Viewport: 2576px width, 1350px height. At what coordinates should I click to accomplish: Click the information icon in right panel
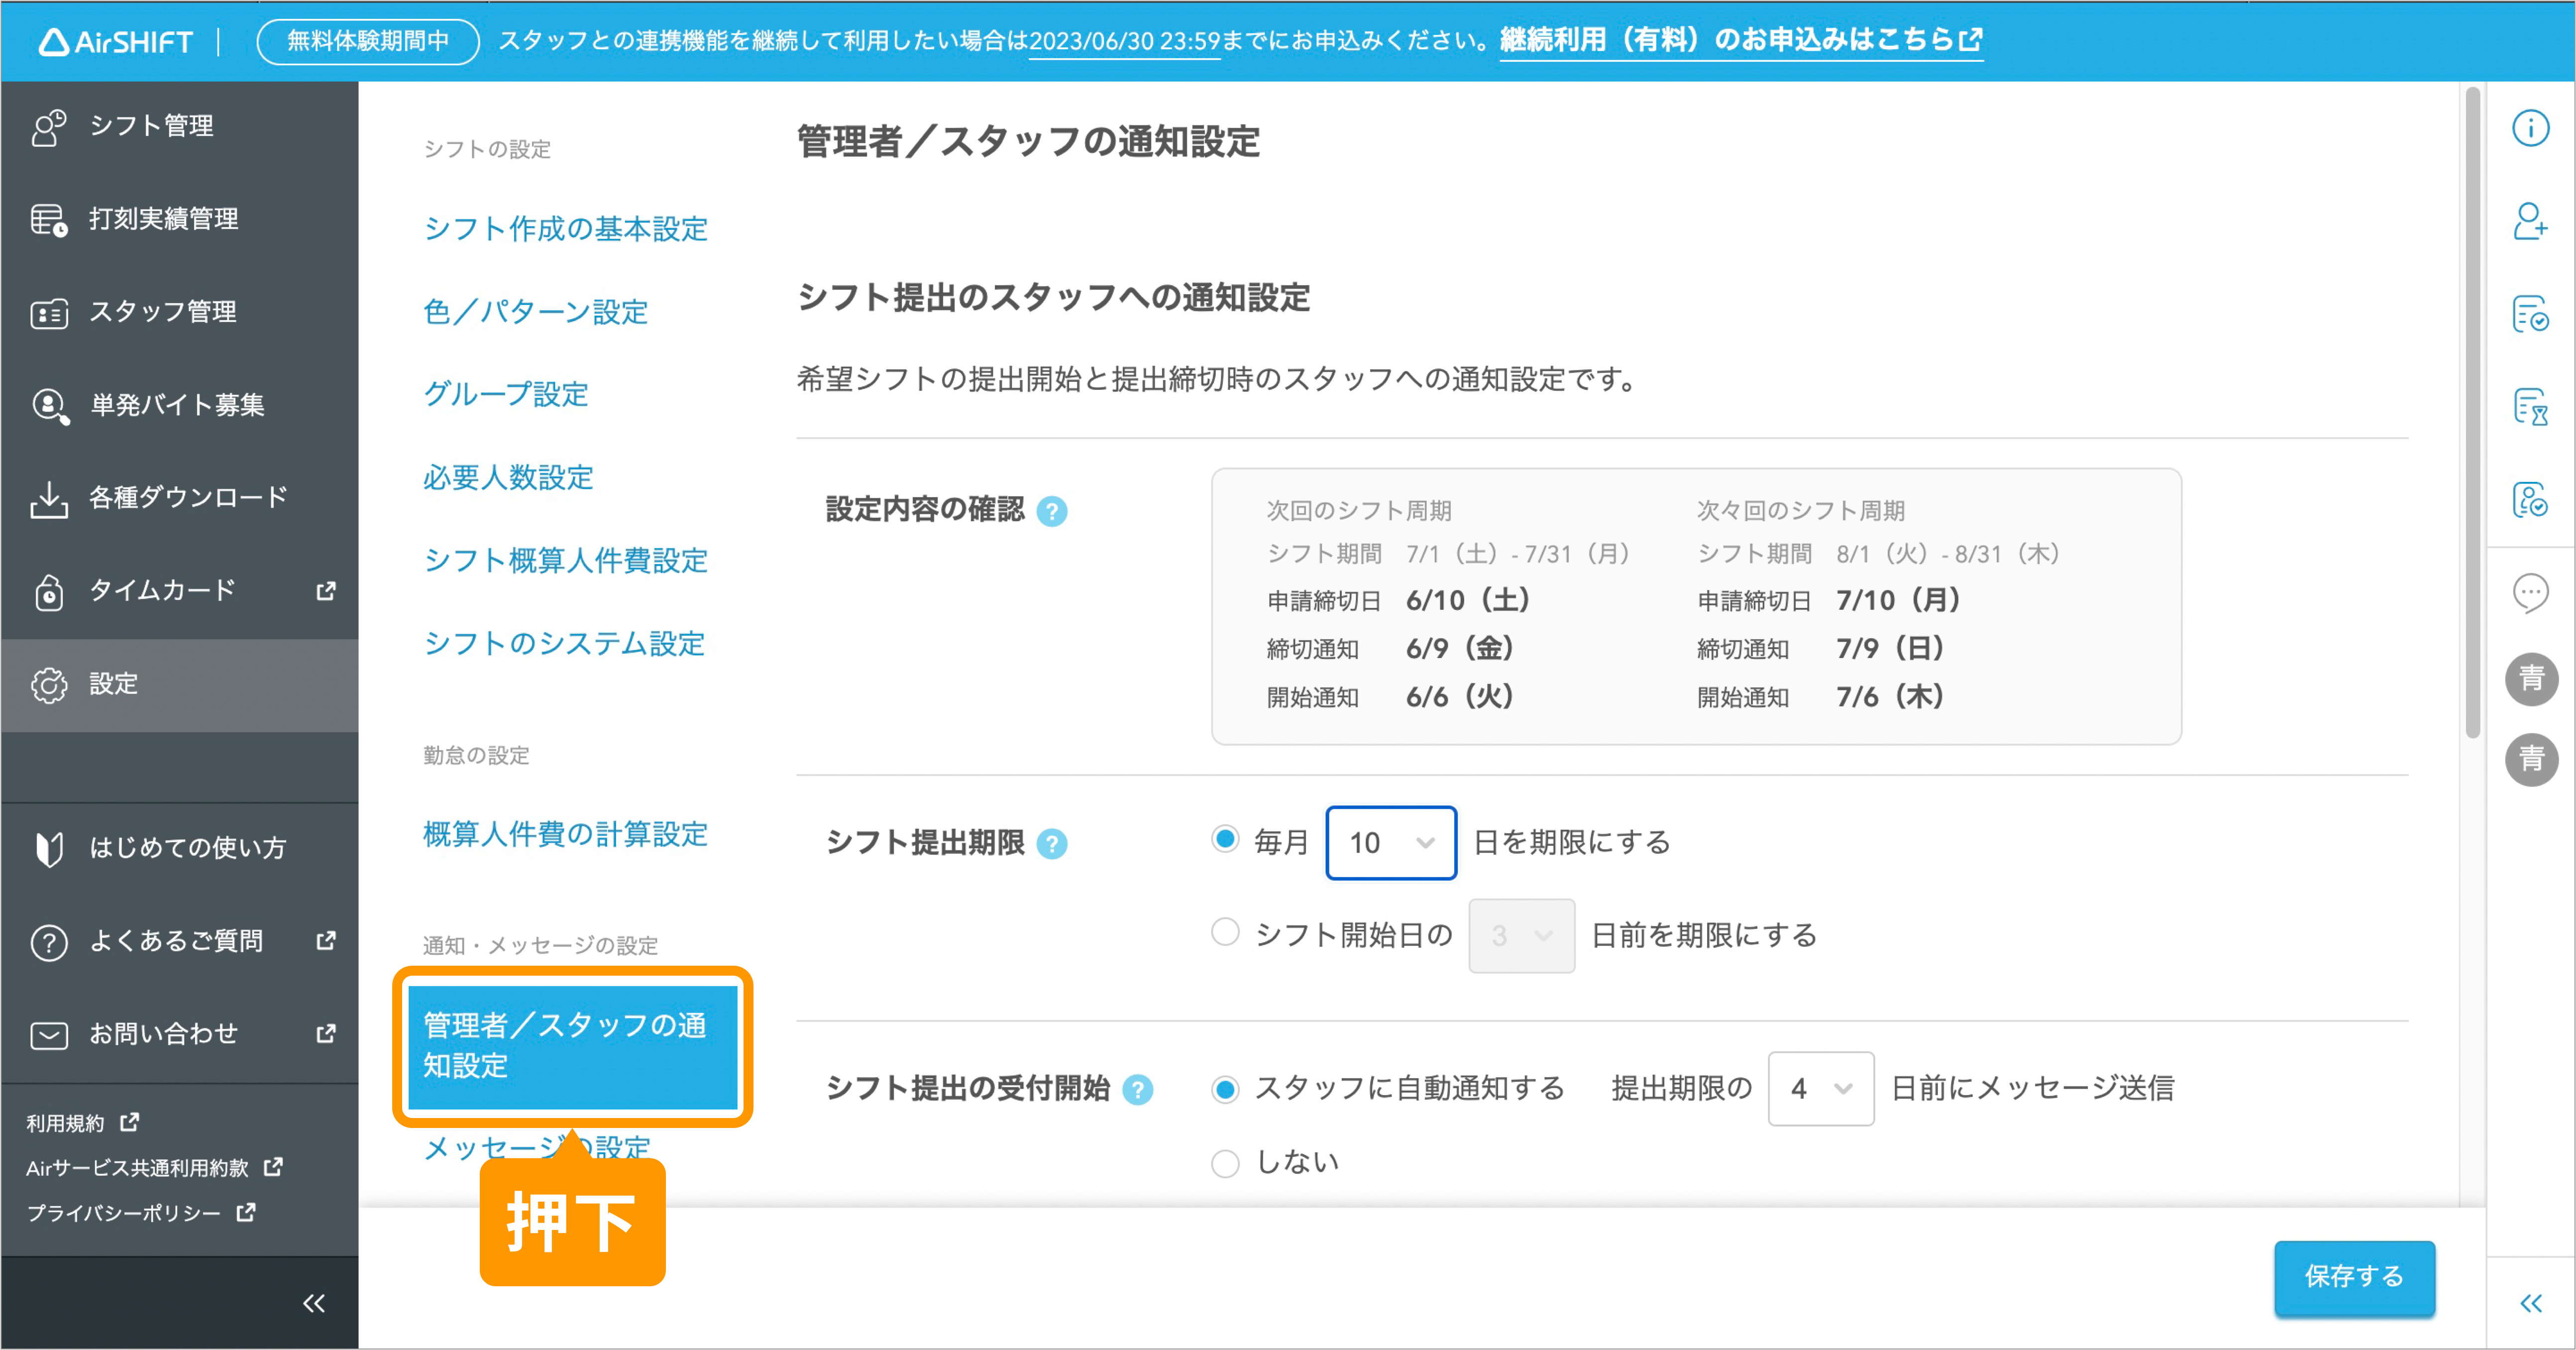coord(2530,128)
